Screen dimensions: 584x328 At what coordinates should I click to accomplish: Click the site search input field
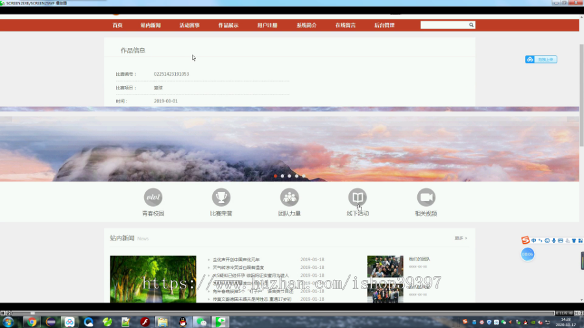[444, 25]
